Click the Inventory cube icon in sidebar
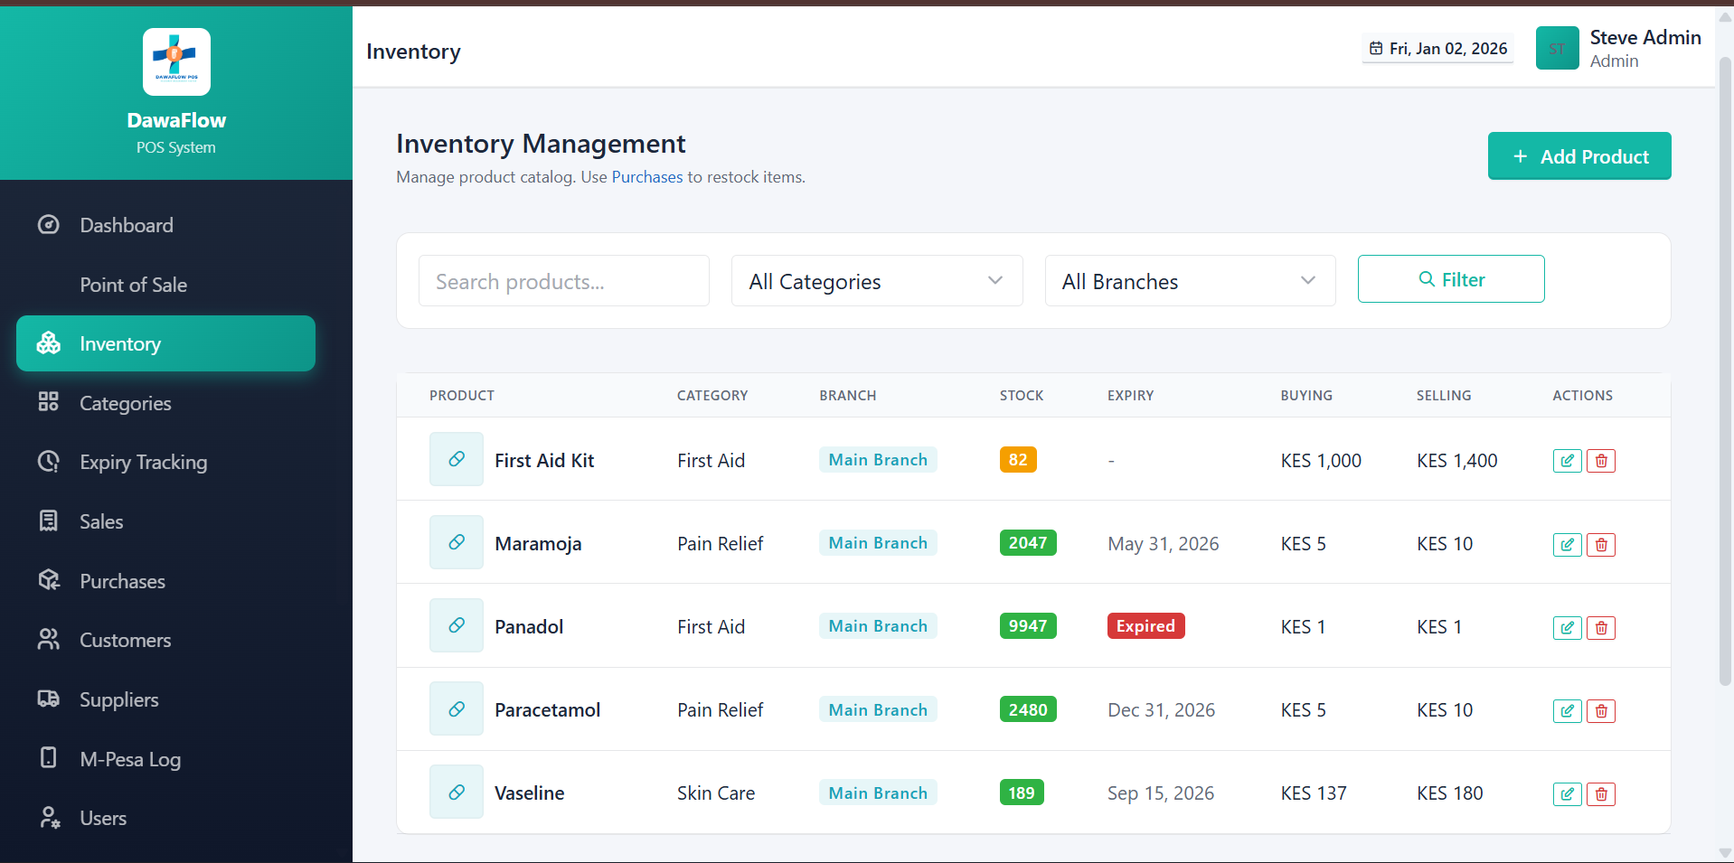Screen dimensions: 1734x863 pos(48,343)
